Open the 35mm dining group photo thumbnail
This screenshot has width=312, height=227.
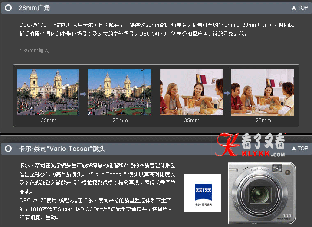pos(192,92)
